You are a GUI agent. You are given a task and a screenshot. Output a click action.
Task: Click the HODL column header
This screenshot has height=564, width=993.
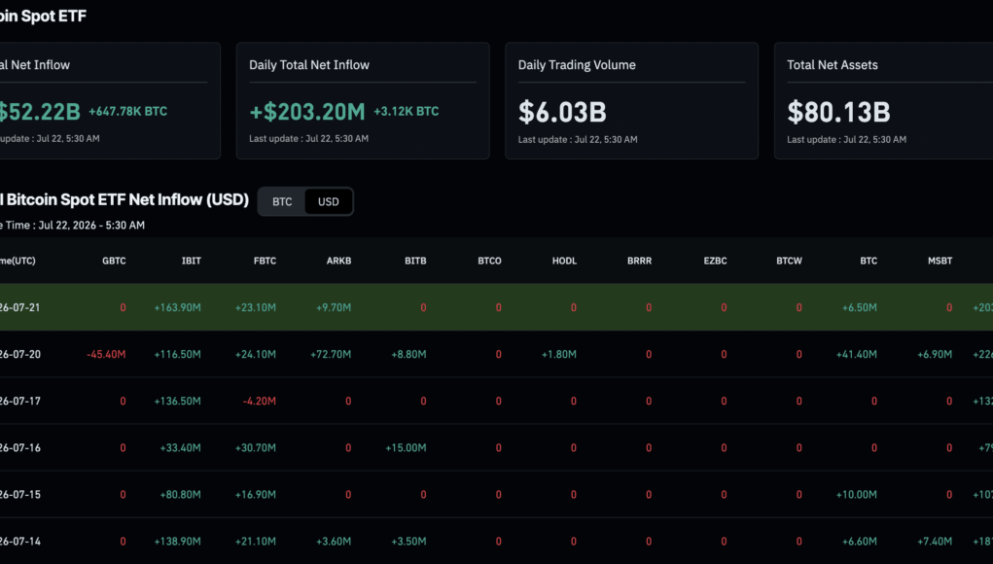pos(564,261)
